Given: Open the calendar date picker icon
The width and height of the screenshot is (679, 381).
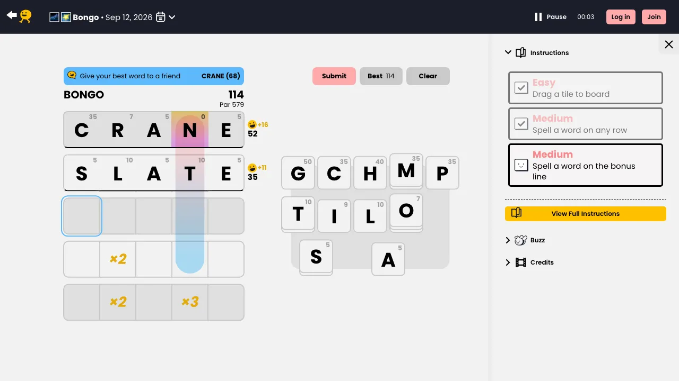Looking at the screenshot, I should [161, 17].
